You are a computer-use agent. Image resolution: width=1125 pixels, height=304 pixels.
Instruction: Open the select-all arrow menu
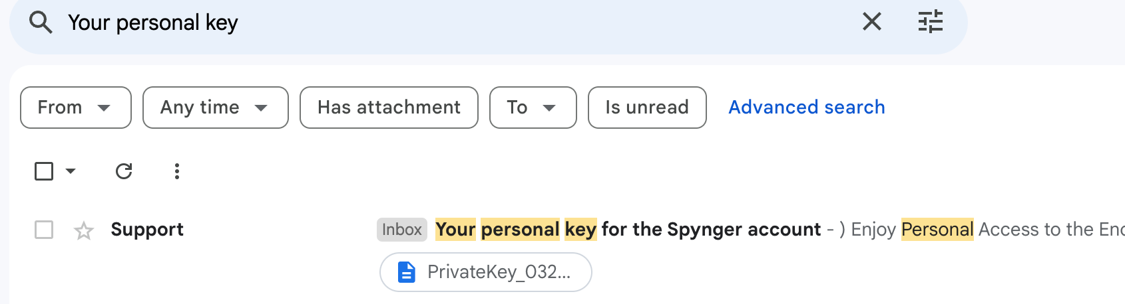[71, 171]
